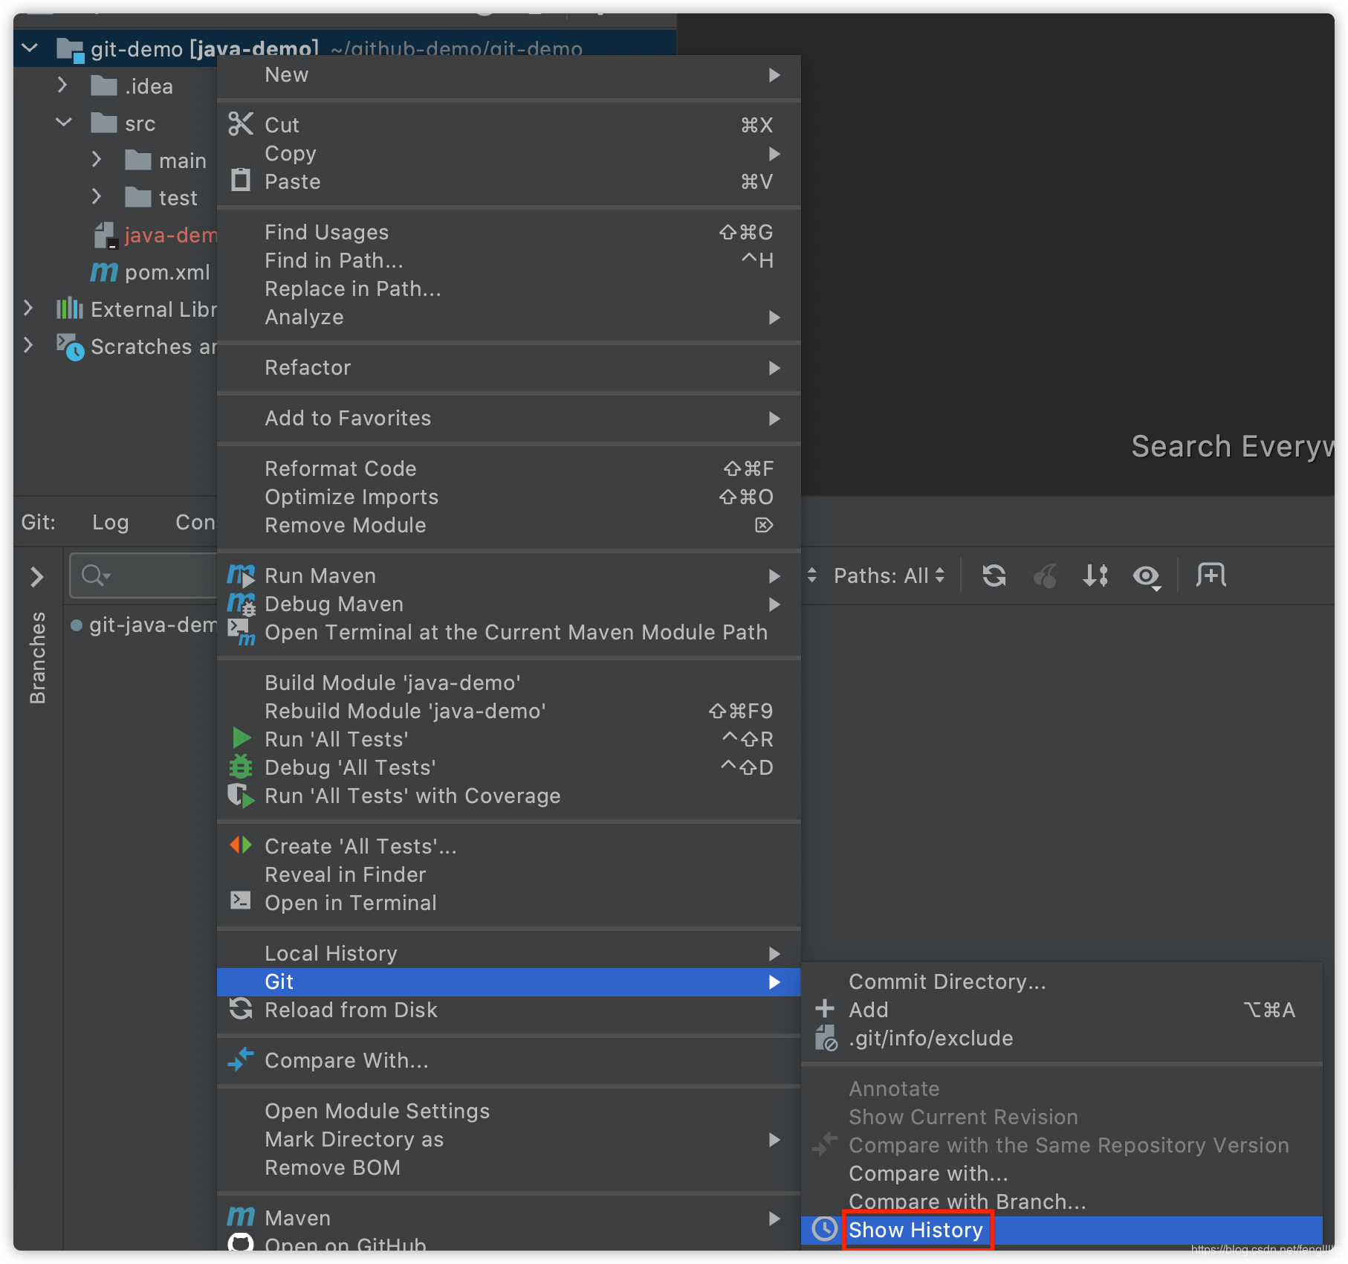Click the Git log search field
This screenshot has height=1264, width=1348.
[x=143, y=575]
